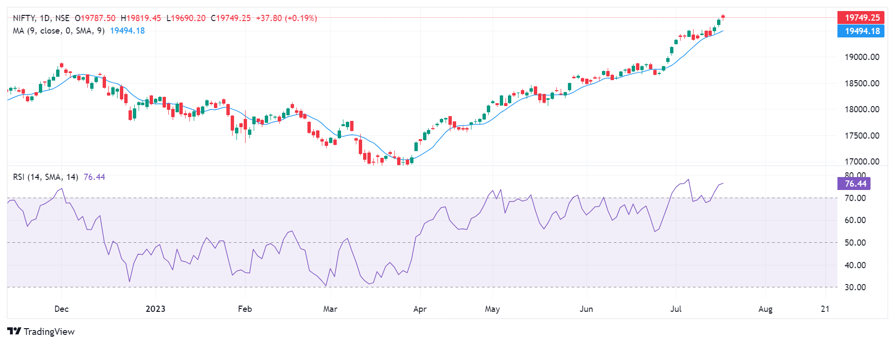
Task: Click the latest candlestick at chart top right
Action: [723, 17]
